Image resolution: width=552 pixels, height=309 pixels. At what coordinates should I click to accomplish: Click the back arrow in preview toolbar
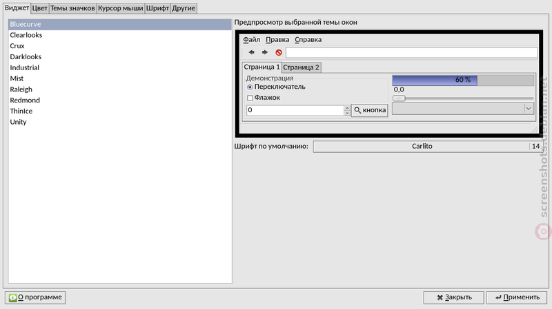(x=251, y=52)
